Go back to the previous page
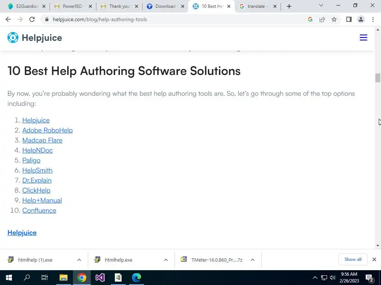The width and height of the screenshot is (381, 285). [8, 19]
